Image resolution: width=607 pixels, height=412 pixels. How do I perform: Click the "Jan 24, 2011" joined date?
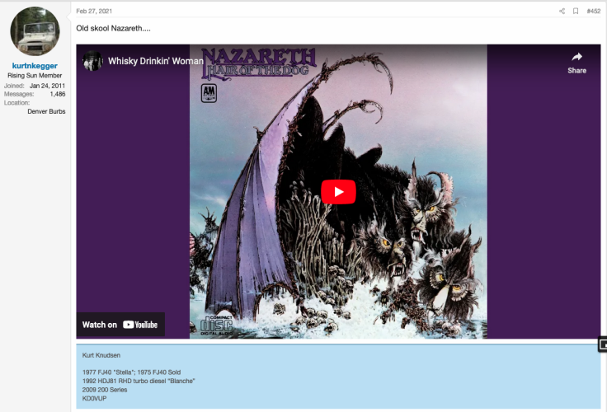(47, 86)
